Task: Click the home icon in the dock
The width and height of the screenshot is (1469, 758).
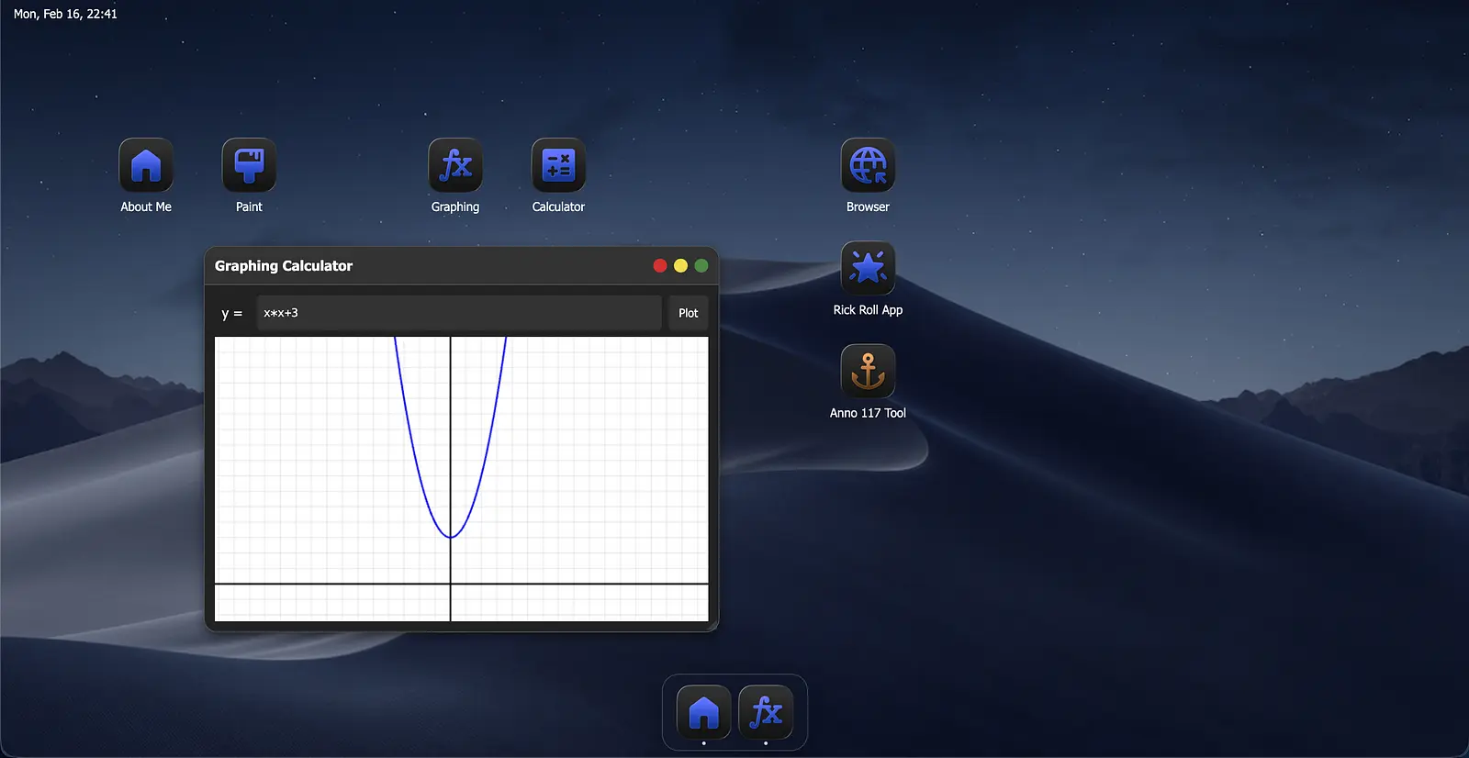Action: tap(704, 712)
